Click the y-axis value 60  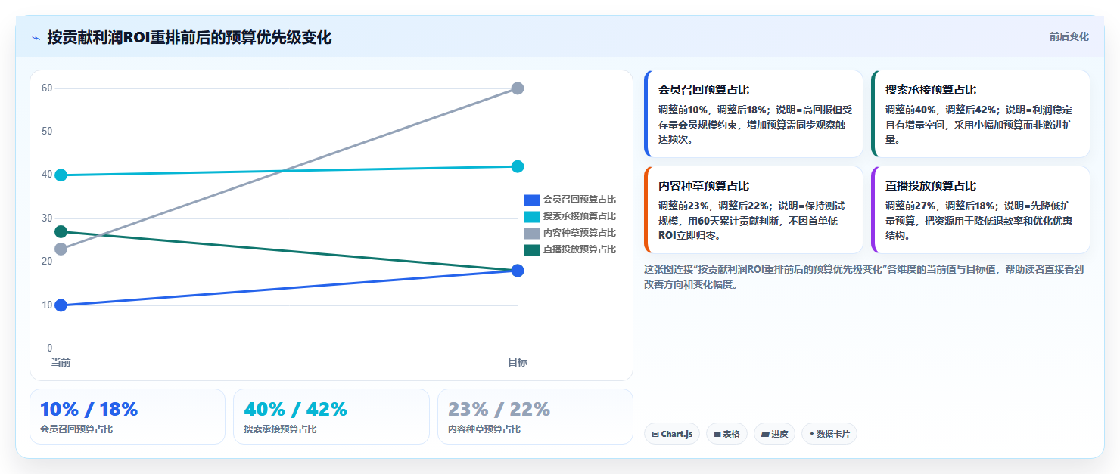point(47,88)
